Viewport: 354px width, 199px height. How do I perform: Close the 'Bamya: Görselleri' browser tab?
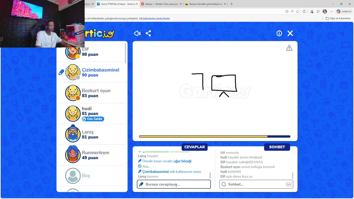225,4
